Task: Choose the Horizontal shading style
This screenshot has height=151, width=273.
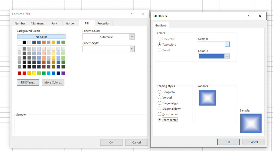Action: (x=160, y=92)
